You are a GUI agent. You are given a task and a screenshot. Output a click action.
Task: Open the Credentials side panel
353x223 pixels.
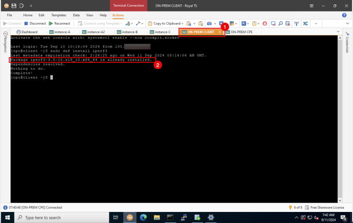347,44
